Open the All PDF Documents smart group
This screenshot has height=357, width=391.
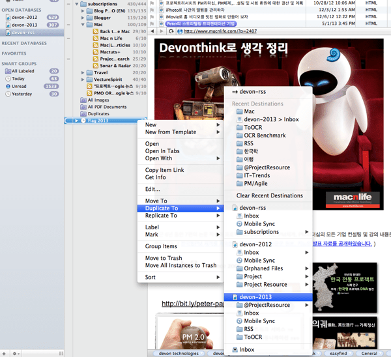pyautogui.click(x=107, y=107)
